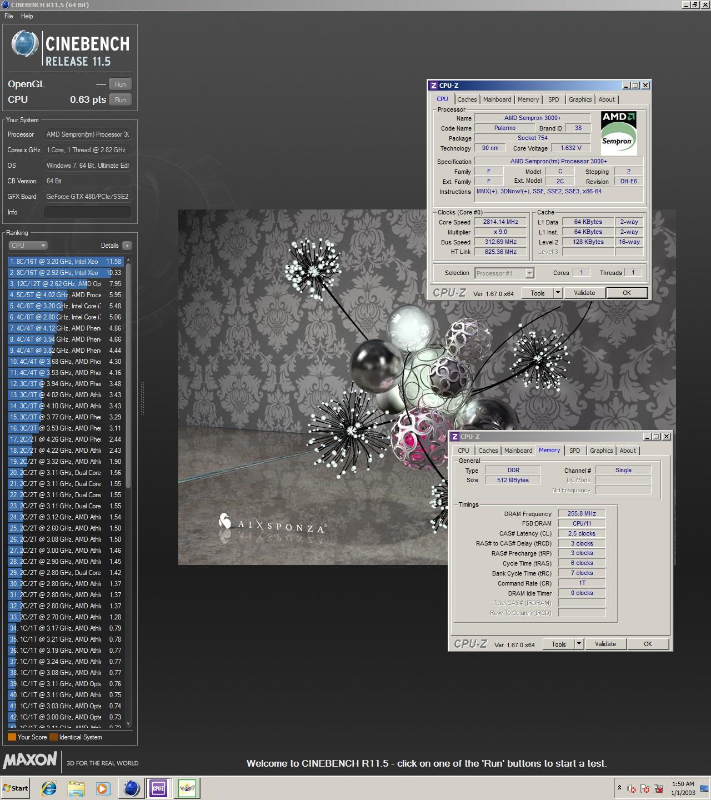The height and width of the screenshot is (800, 711).
Task: Click the AMD Sempron logo in CPU-Z
Action: click(619, 133)
